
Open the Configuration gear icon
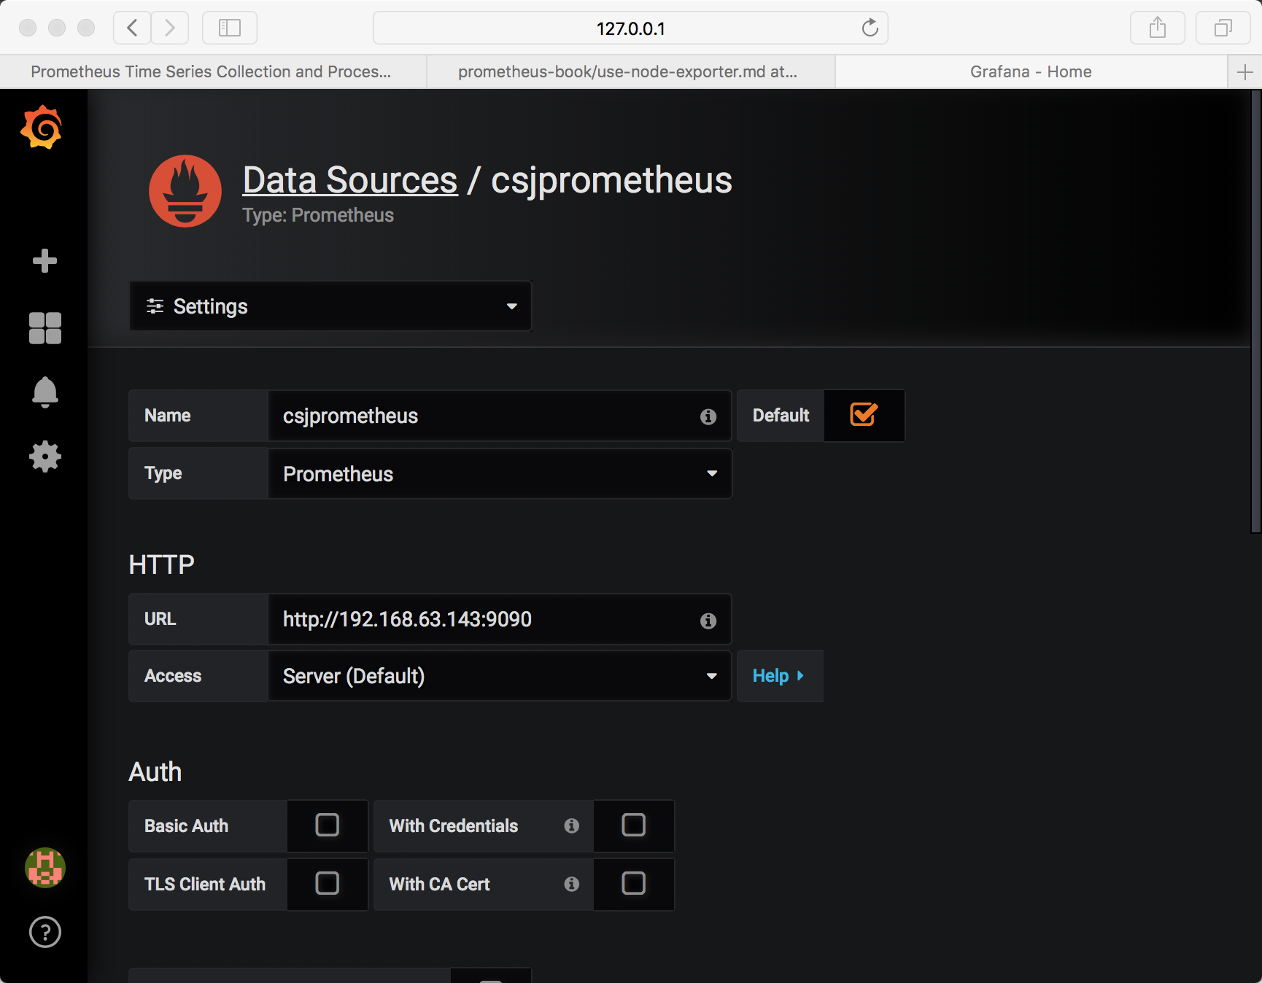[x=44, y=456]
